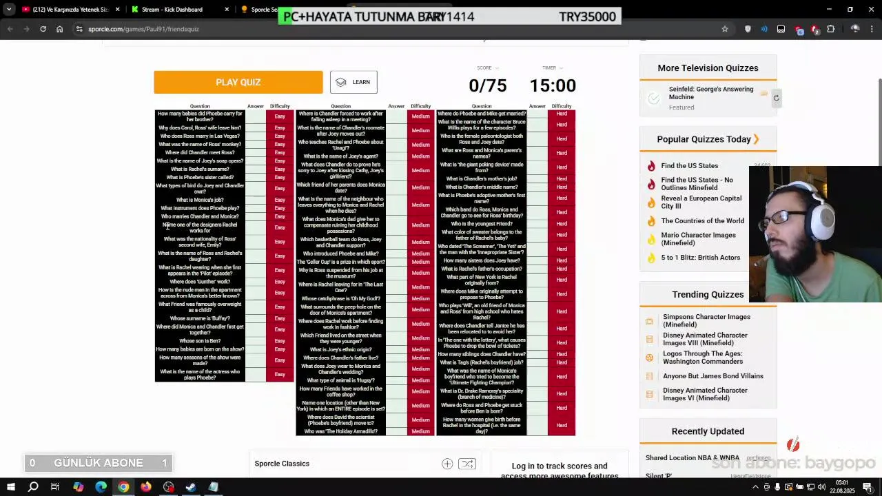Viewport: 882px width, 496px height.
Task: Add Sporcle Classics with plus icon
Action: tap(447, 464)
